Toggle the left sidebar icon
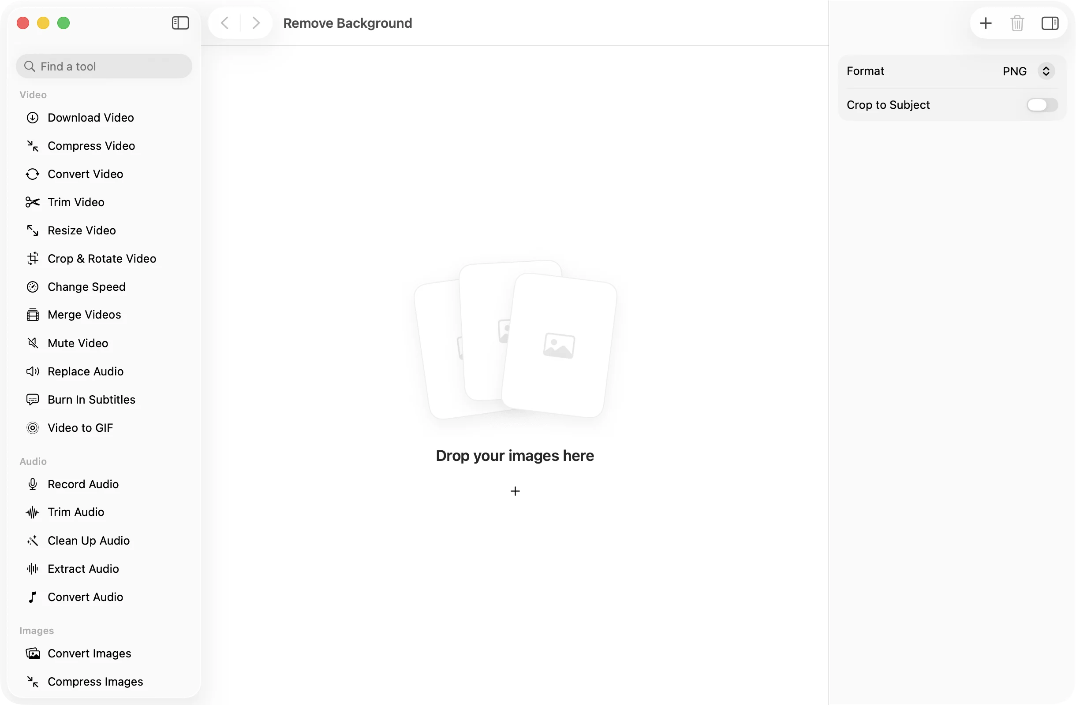 [x=180, y=23]
